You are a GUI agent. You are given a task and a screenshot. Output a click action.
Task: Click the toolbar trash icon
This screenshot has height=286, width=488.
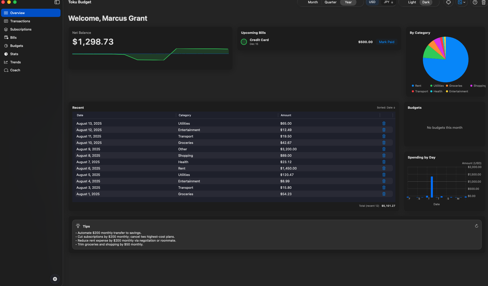click(x=483, y=2)
